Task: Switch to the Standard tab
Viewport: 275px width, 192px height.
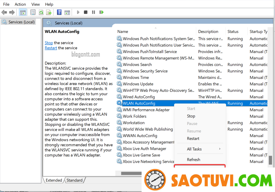Action: pyautogui.click(x=74, y=180)
